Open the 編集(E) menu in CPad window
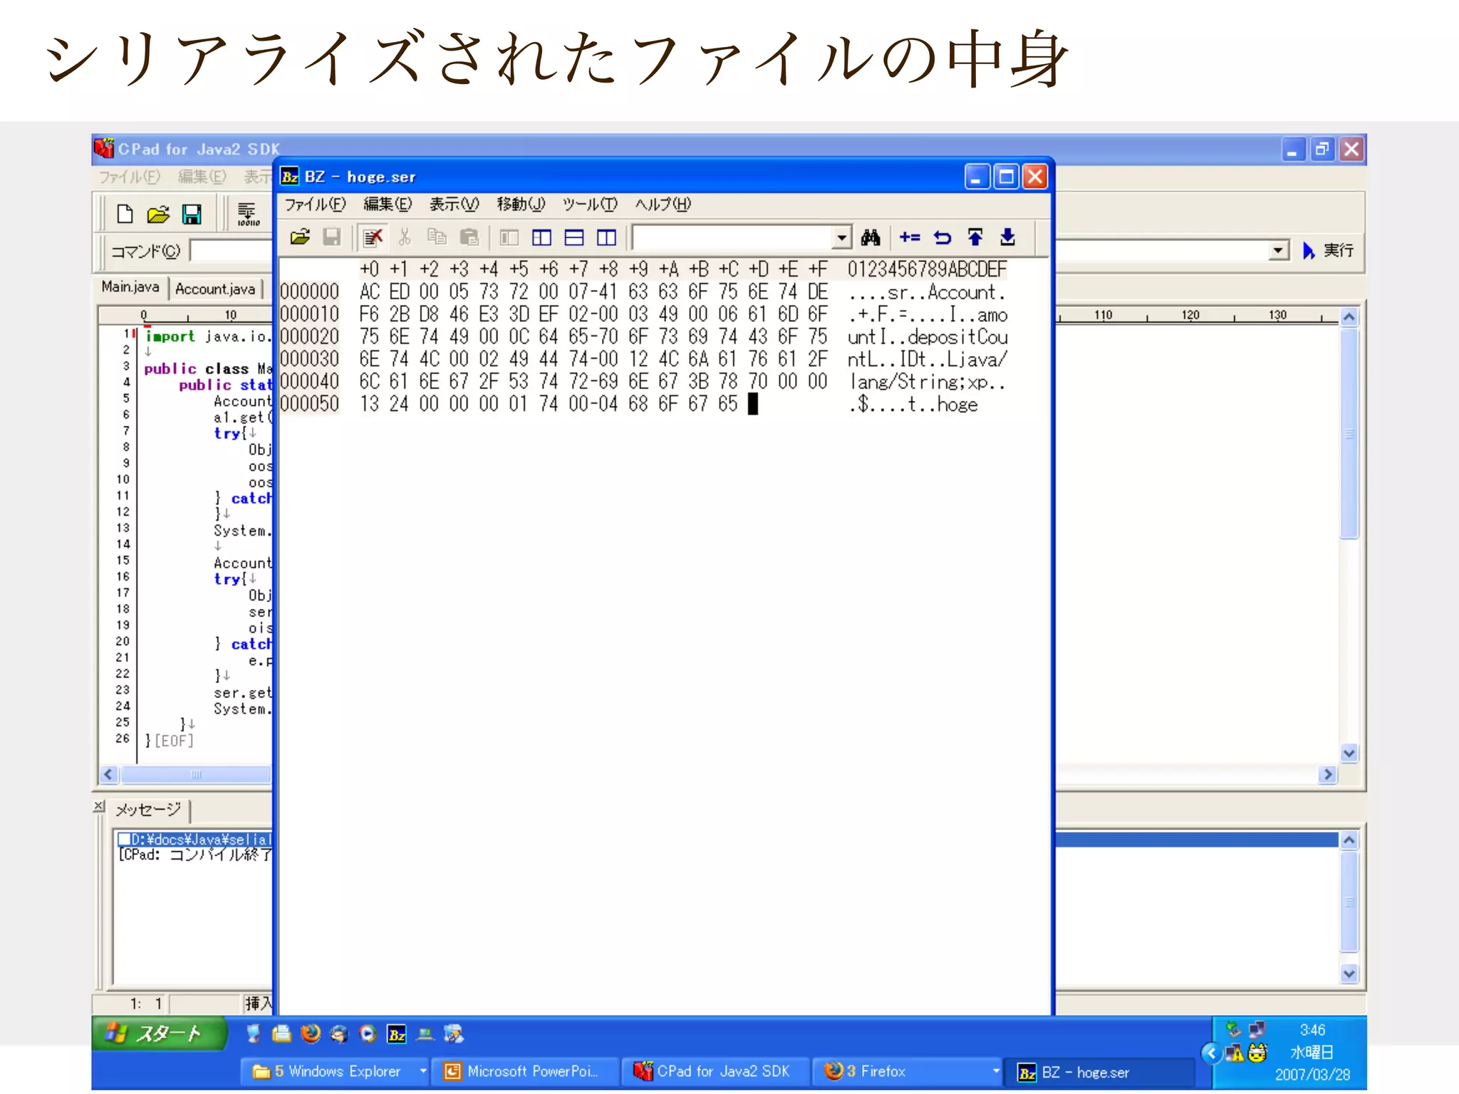Image resolution: width=1459 pixels, height=1094 pixels. [x=202, y=177]
